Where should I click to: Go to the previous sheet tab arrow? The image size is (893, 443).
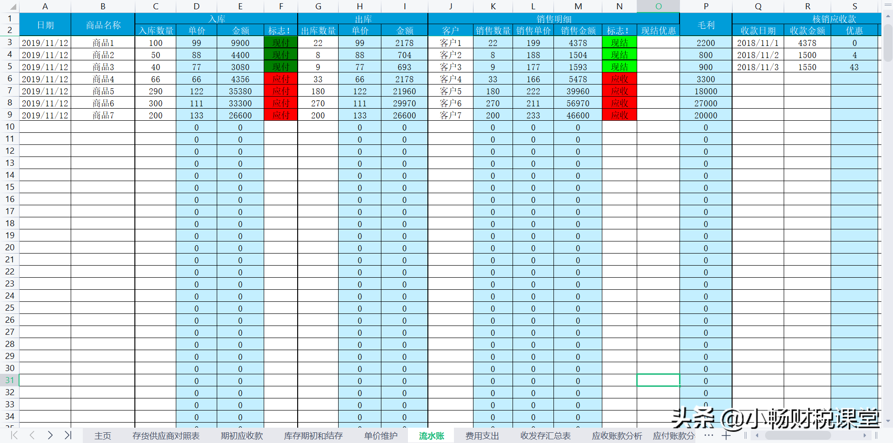[32, 436]
